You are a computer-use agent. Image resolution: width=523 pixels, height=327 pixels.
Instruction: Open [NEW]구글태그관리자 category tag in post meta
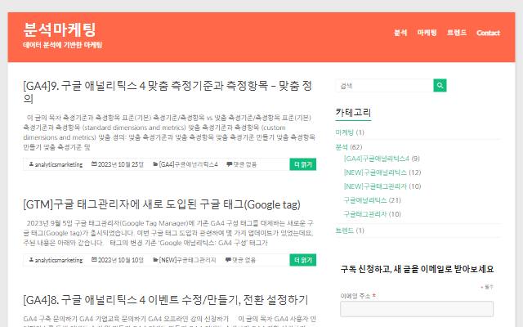point(187,260)
